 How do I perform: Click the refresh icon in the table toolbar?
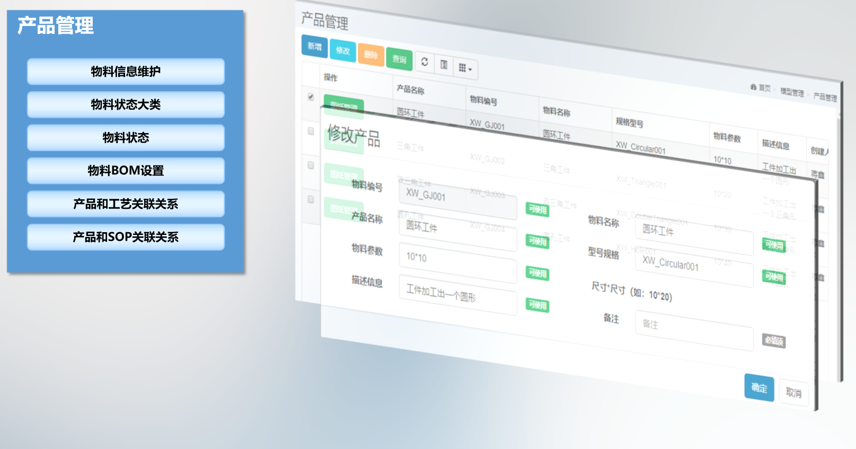[x=425, y=62]
